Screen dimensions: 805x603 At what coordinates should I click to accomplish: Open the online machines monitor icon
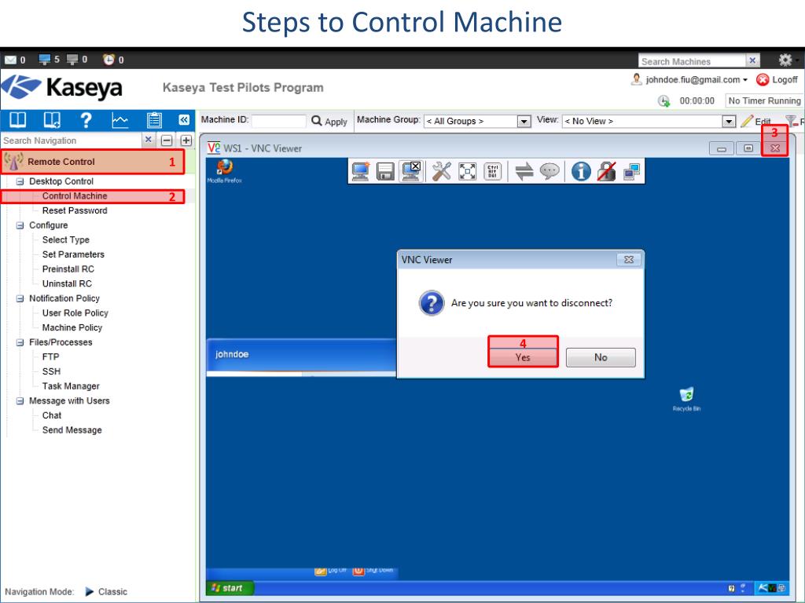click(45, 60)
